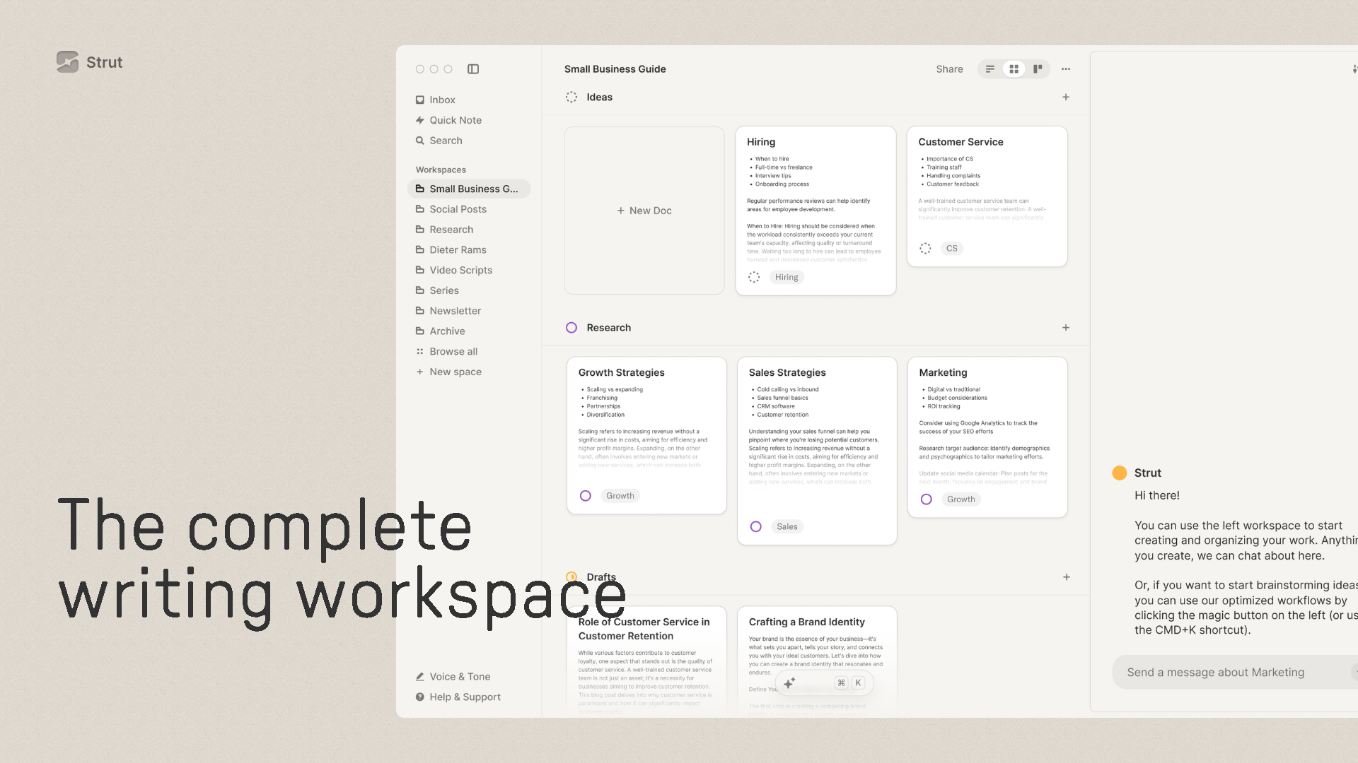Create a document with New Doc
The width and height of the screenshot is (1358, 763).
[x=644, y=210]
